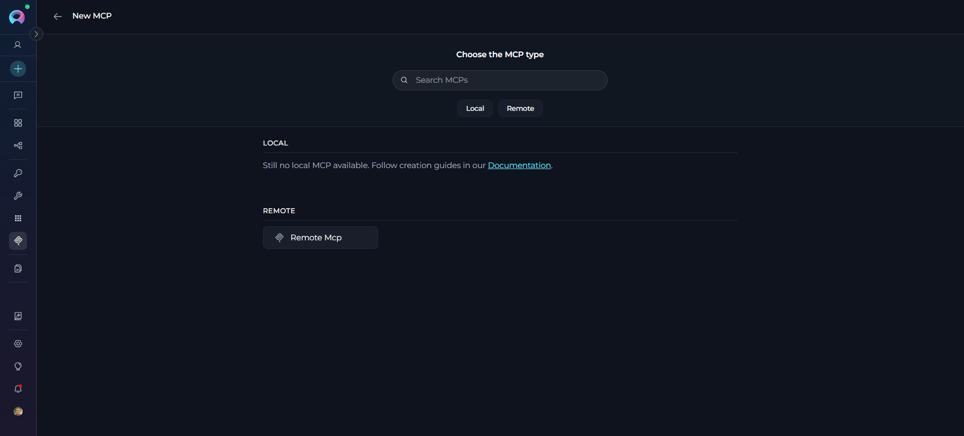The image size is (964, 436).
Task: Click the user avatar at sidebar bottom
Action: click(18, 411)
